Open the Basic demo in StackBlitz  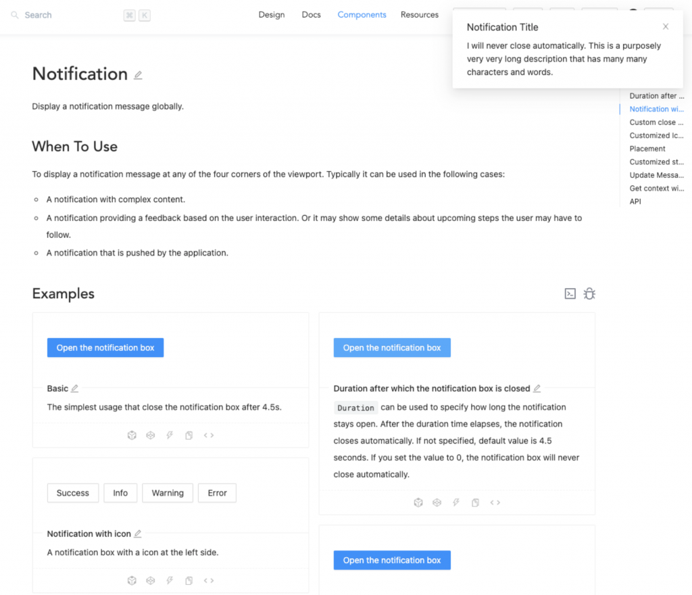pos(170,435)
